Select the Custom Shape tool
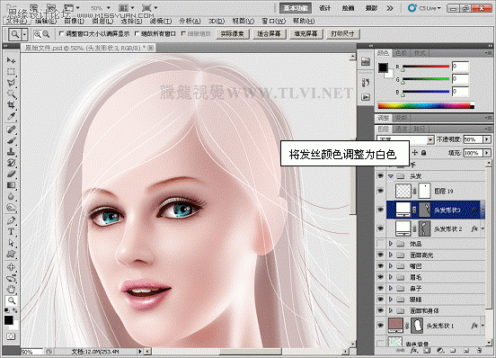Screen dimensions: 496x358 click(11, 254)
